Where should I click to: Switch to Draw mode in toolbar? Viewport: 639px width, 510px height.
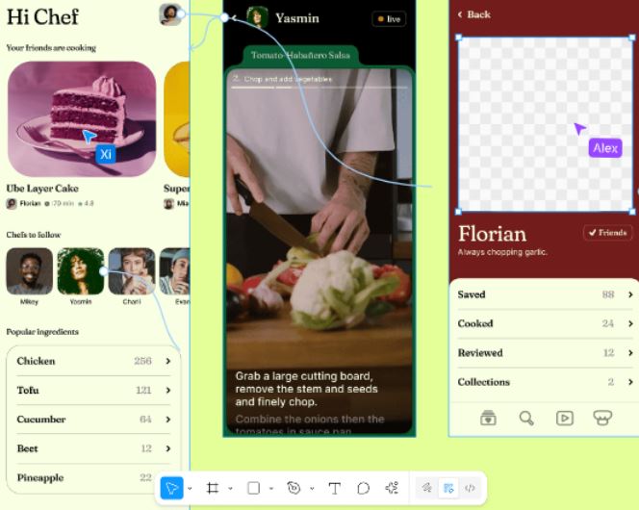[x=426, y=488]
